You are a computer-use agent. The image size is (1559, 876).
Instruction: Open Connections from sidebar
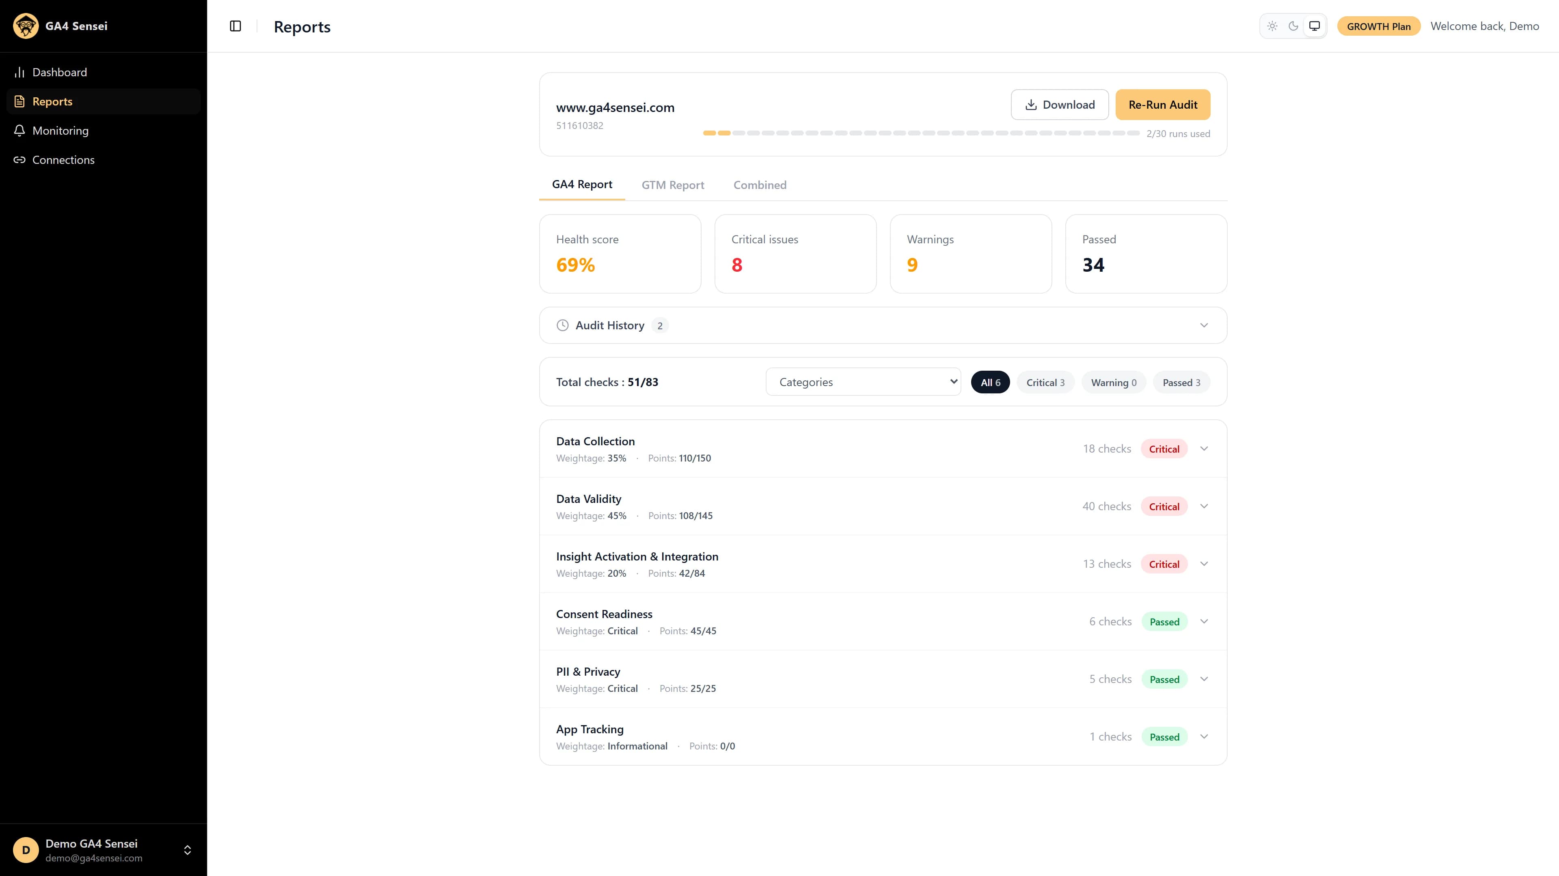tap(104, 160)
